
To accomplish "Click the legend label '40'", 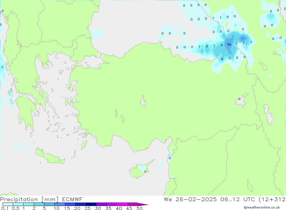I will pos(119,208).
